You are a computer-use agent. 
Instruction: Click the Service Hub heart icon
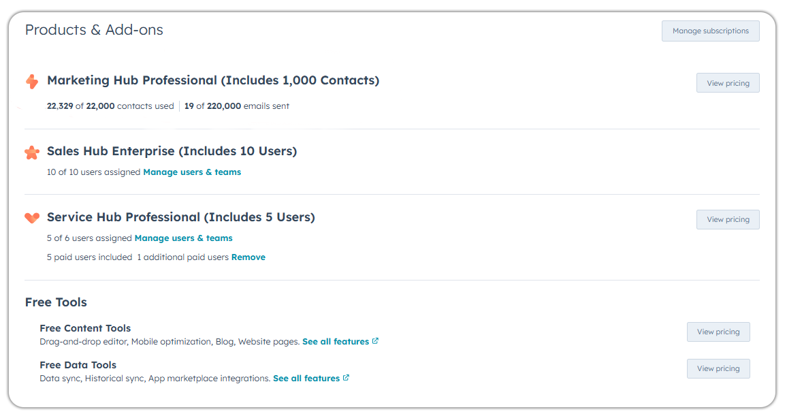(x=32, y=218)
